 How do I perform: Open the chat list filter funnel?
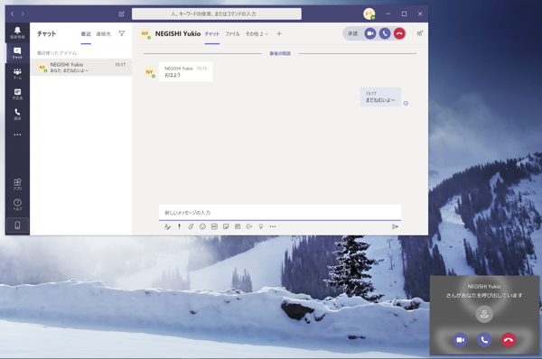[x=122, y=33]
